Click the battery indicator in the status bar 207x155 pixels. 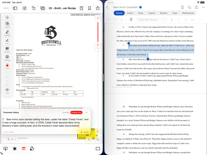click(202, 2)
